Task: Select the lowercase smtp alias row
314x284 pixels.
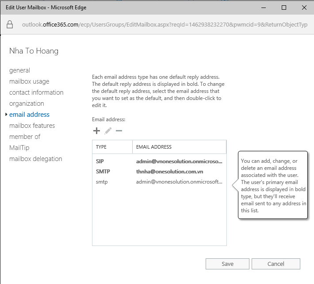Action: pos(159,182)
